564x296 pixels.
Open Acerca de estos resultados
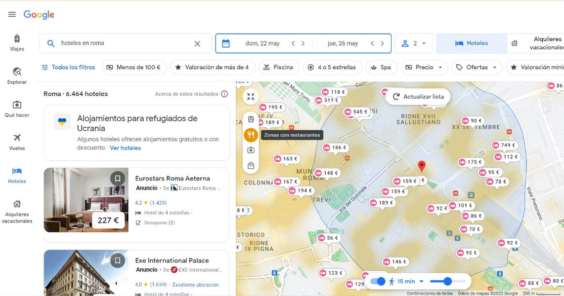click(187, 94)
